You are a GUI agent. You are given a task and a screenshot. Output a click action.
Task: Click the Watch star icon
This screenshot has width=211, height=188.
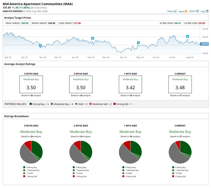pos(197,11)
